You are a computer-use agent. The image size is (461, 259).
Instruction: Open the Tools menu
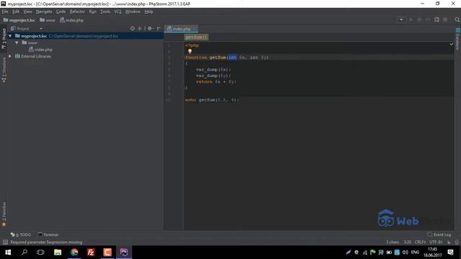point(105,12)
